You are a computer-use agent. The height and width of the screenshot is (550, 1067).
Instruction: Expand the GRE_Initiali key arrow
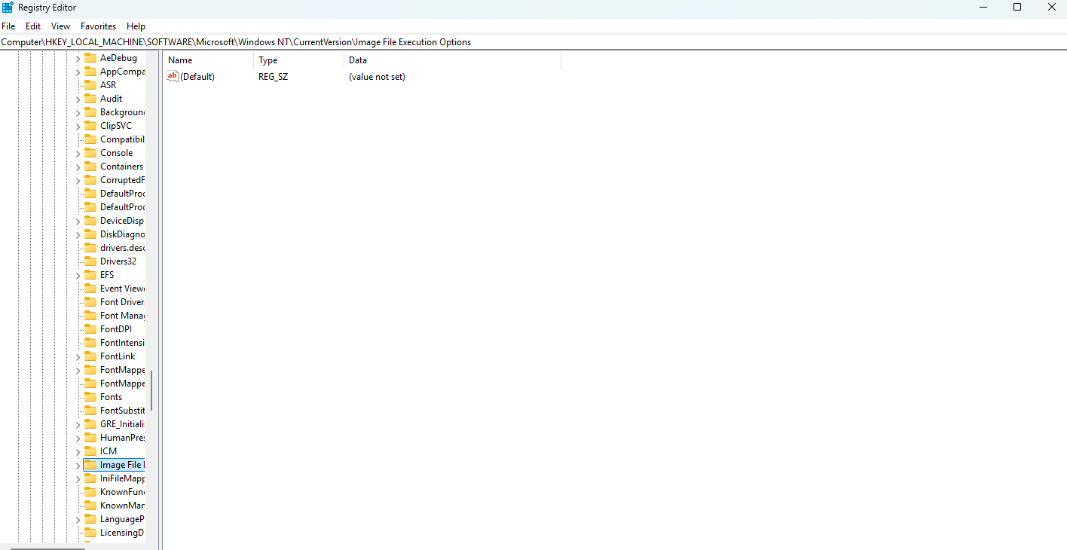(x=78, y=425)
